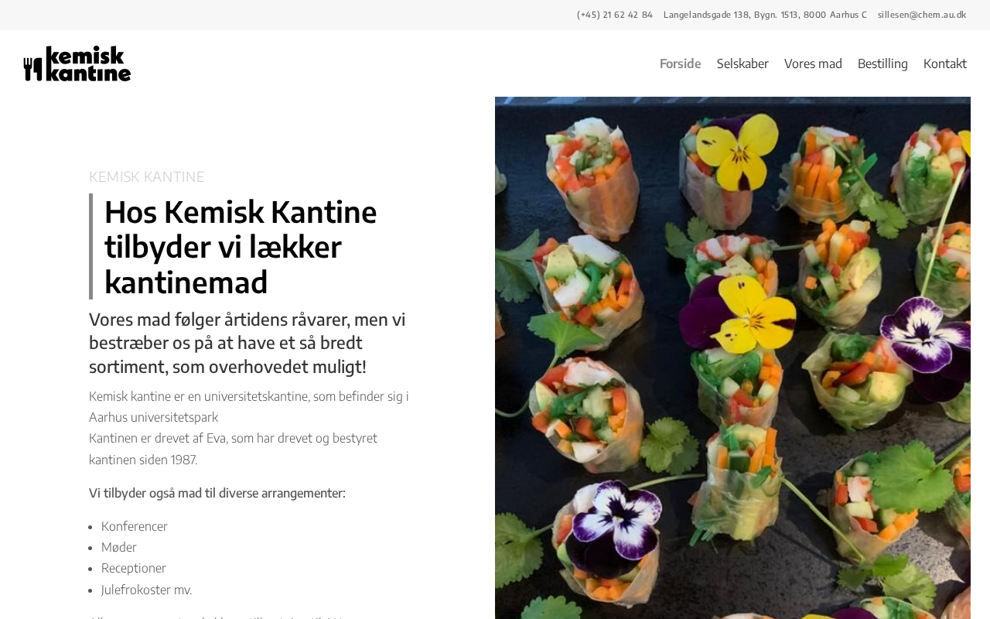Navigate to the Bestilling page
990x619 pixels.
point(882,63)
